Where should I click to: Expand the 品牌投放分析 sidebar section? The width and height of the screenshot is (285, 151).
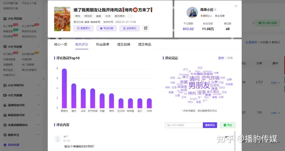pyautogui.click(x=38, y=105)
